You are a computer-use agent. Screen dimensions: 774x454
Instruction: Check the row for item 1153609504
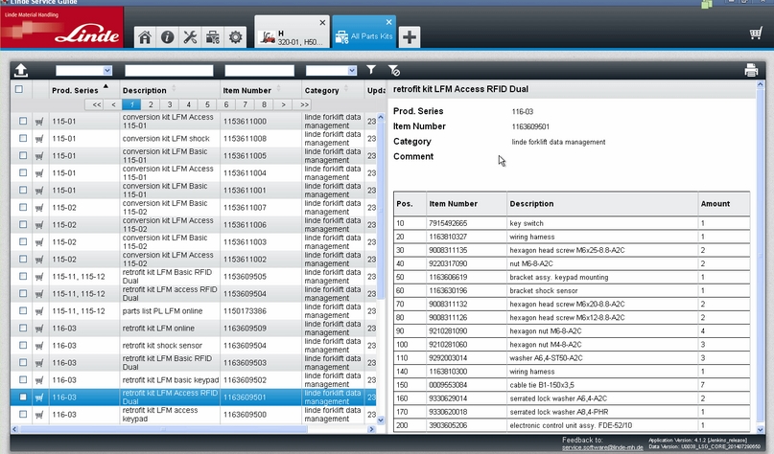click(x=23, y=293)
